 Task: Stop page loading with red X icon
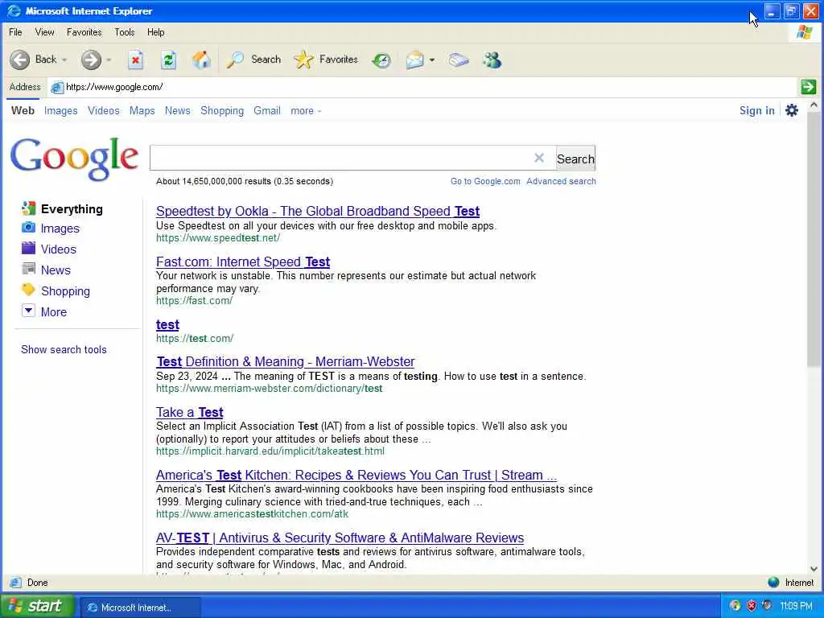[x=135, y=60]
